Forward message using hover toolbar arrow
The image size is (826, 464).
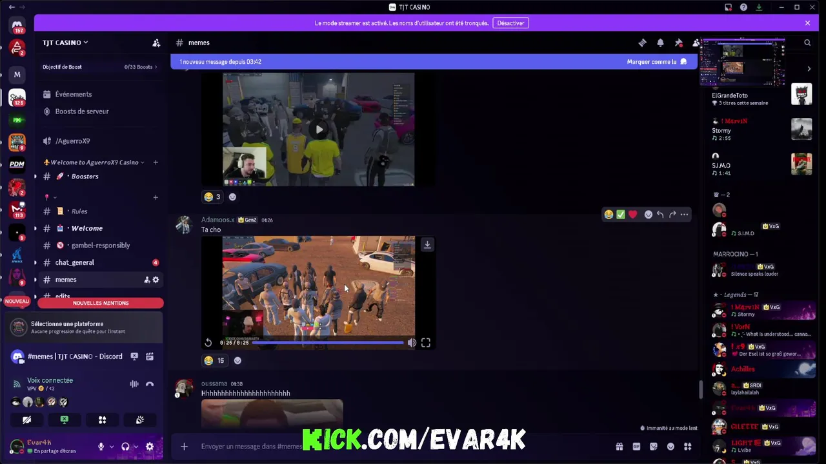[x=672, y=215]
